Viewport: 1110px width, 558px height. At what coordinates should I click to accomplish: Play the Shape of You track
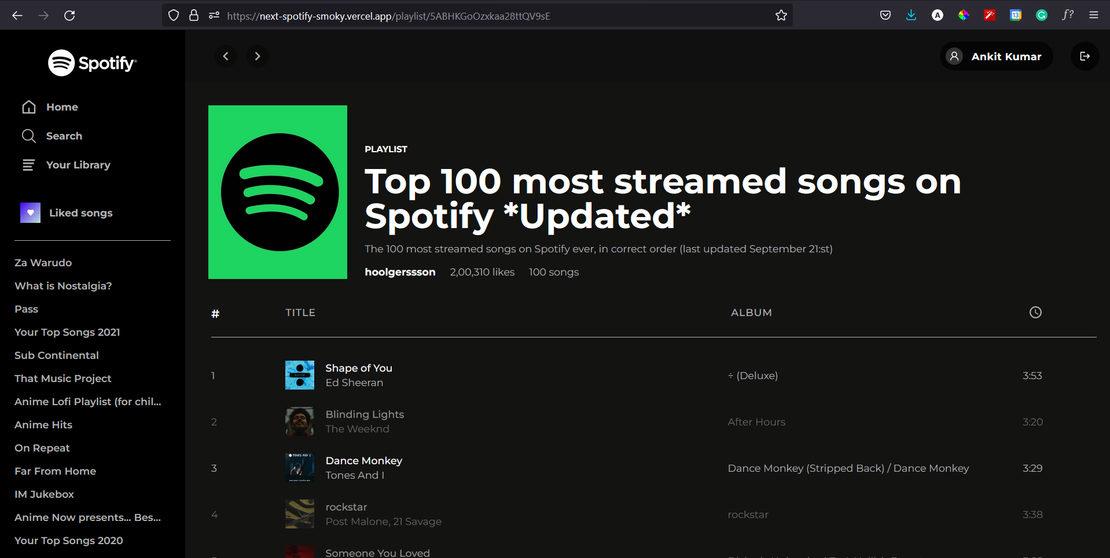click(359, 368)
